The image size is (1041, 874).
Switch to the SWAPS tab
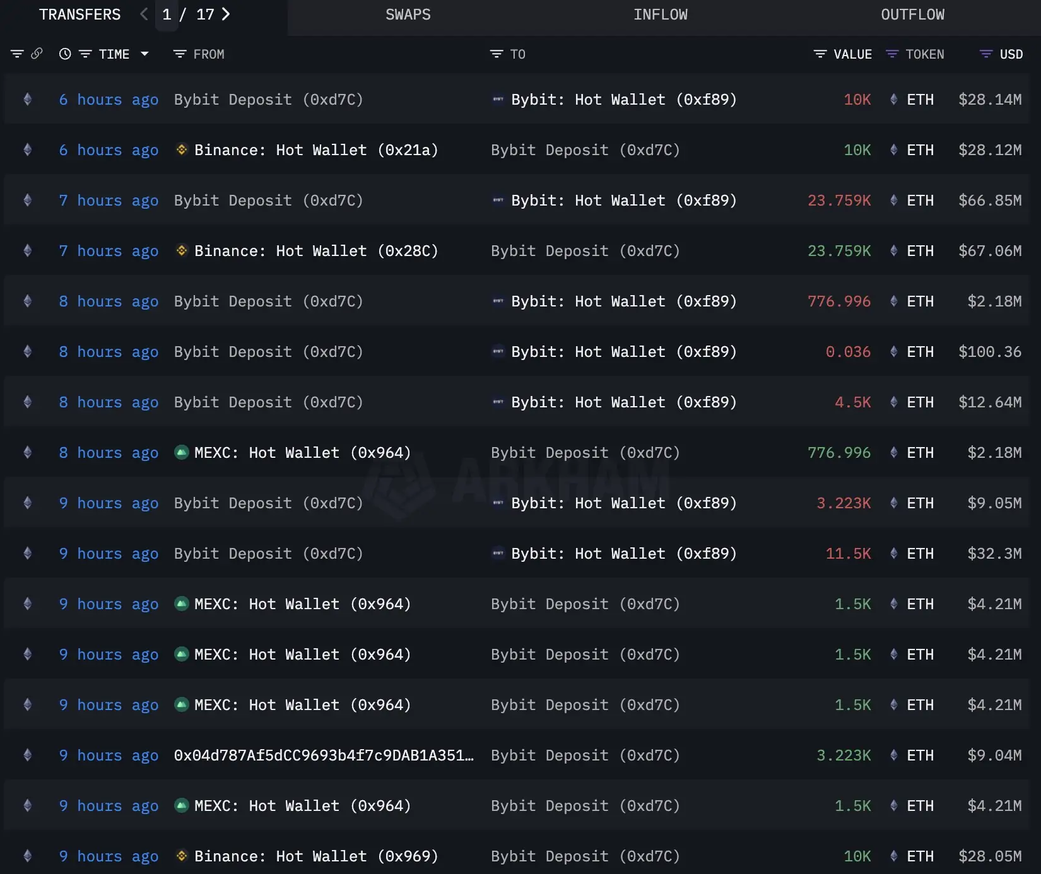[x=408, y=15]
